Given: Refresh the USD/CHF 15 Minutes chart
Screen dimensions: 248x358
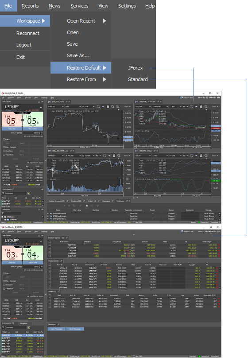Looking at the screenshot, I should tap(192, 107).
